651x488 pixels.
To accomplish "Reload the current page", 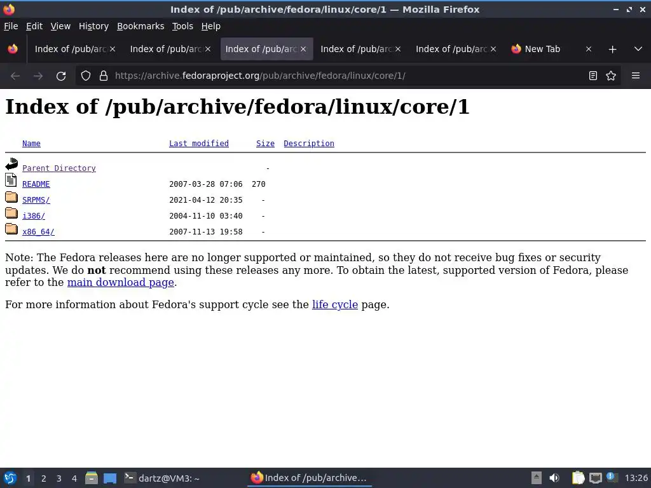I will pyautogui.click(x=61, y=76).
